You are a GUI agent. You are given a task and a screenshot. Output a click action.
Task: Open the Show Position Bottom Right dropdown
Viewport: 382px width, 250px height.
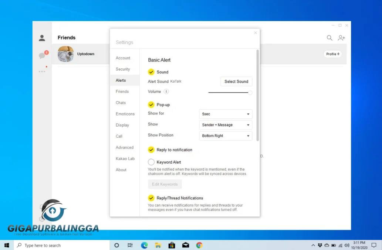coord(226,136)
